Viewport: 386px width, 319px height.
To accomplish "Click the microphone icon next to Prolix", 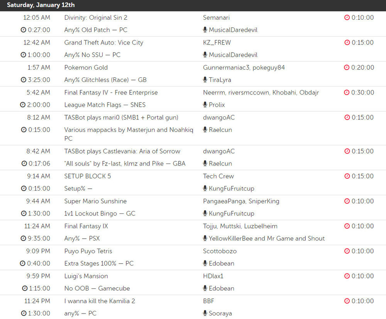I will (205, 105).
